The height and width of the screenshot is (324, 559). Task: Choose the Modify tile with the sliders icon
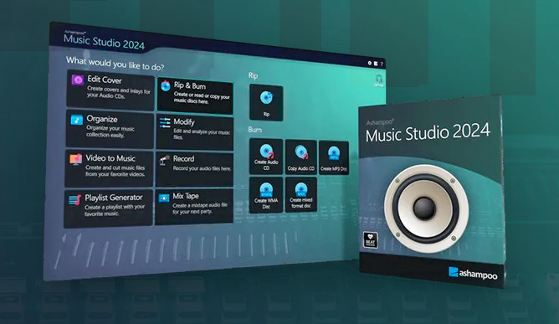[x=195, y=132]
